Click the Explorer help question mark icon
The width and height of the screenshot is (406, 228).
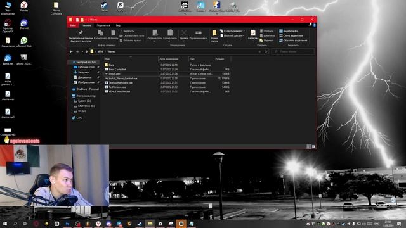pos(314,25)
